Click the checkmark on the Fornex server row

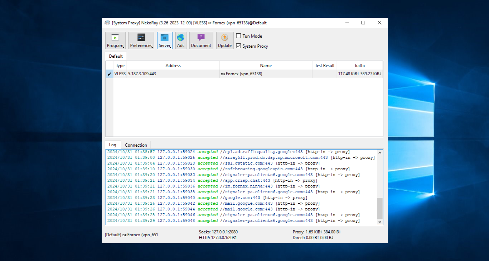coord(110,74)
